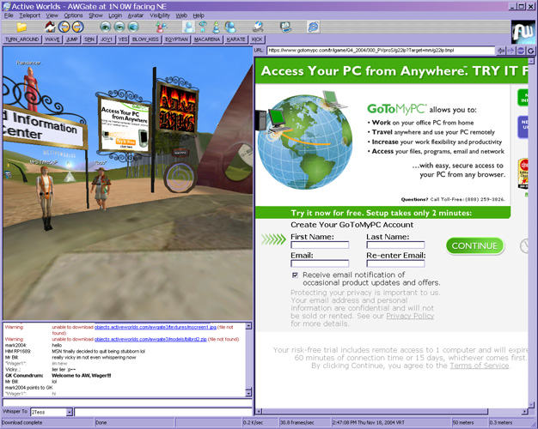The width and height of the screenshot is (538, 429).
Task: Click the BLOW_KISS gesture button
Action: click(x=145, y=39)
